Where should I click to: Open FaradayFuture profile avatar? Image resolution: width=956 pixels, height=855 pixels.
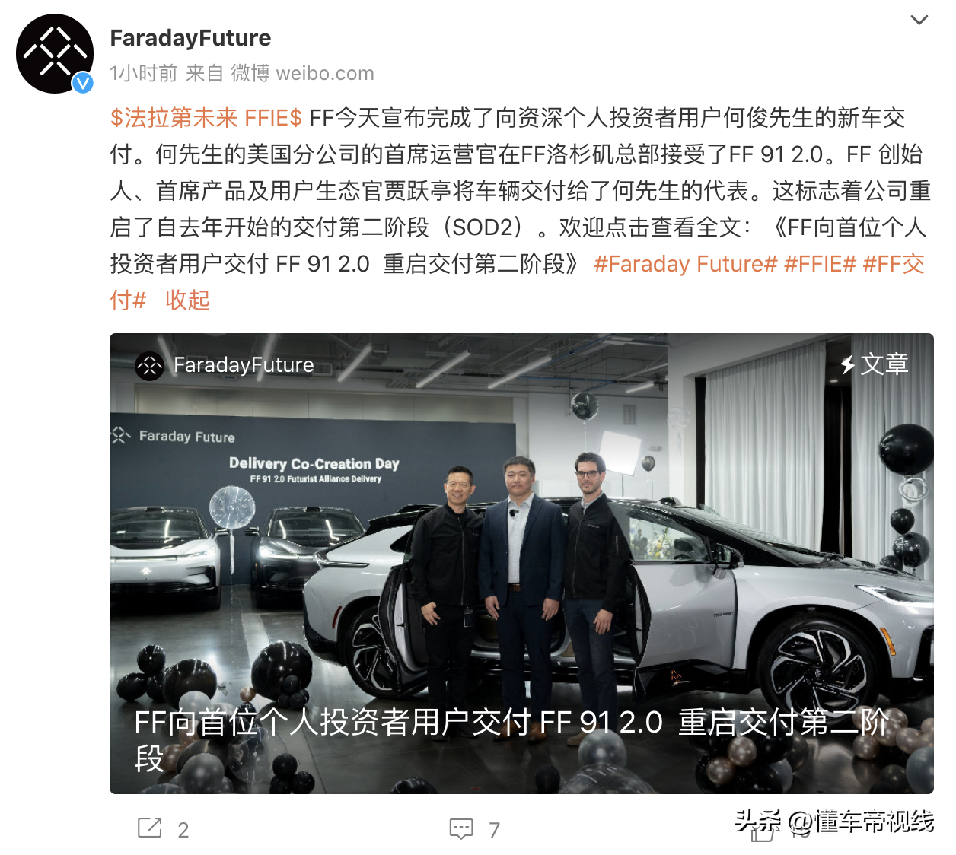pos(55,54)
